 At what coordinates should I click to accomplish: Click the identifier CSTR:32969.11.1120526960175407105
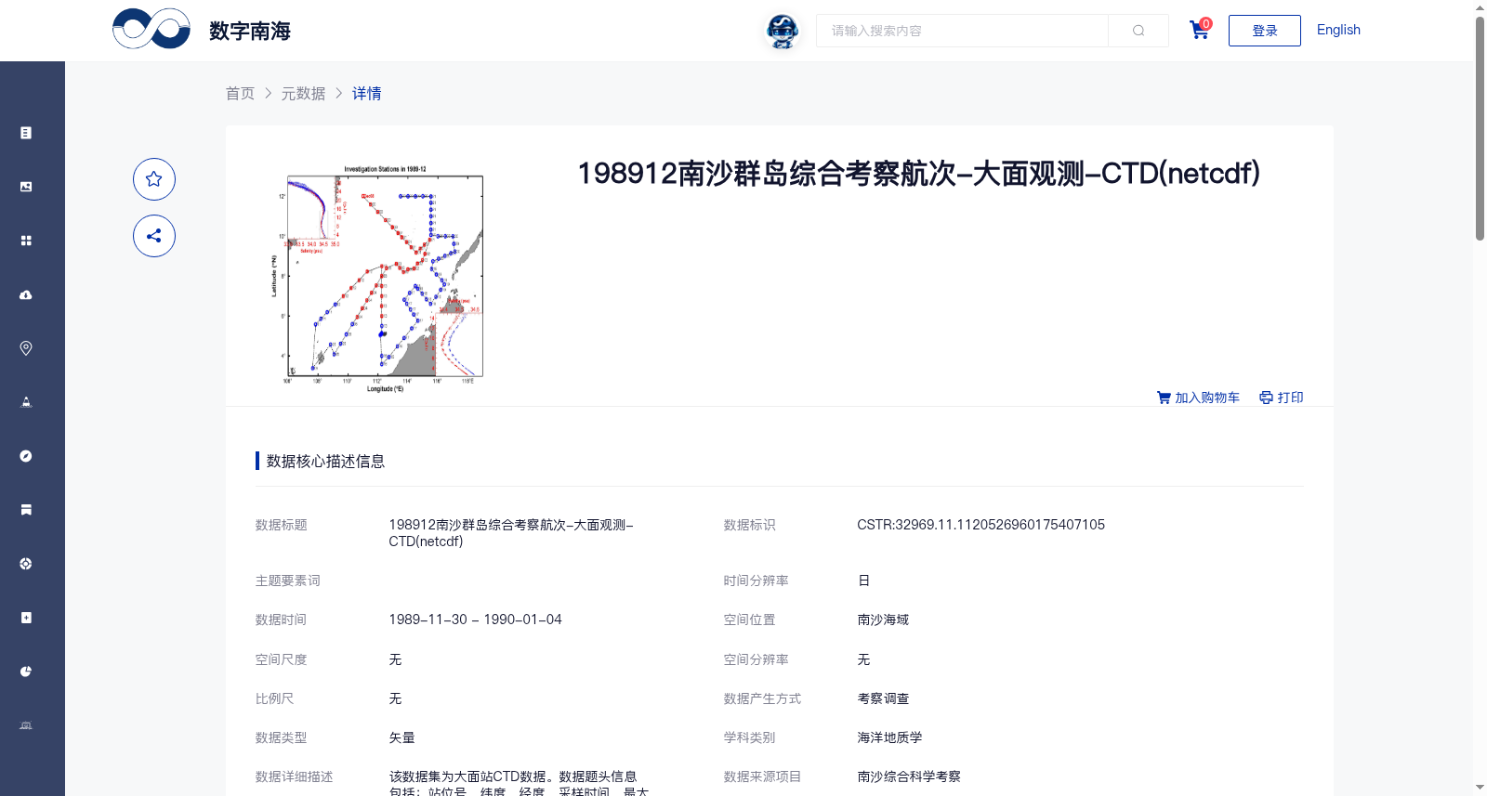point(980,525)
